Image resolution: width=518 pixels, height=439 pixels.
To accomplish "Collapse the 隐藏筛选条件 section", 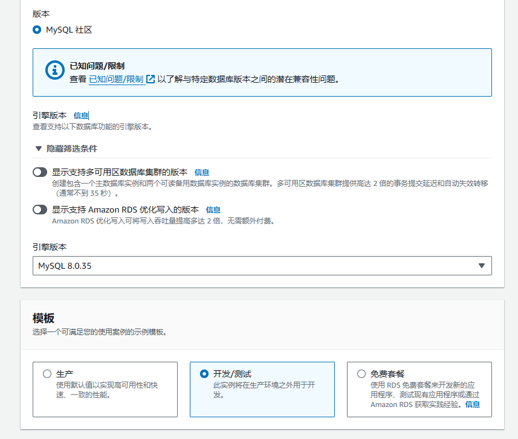I will (66, 149).
